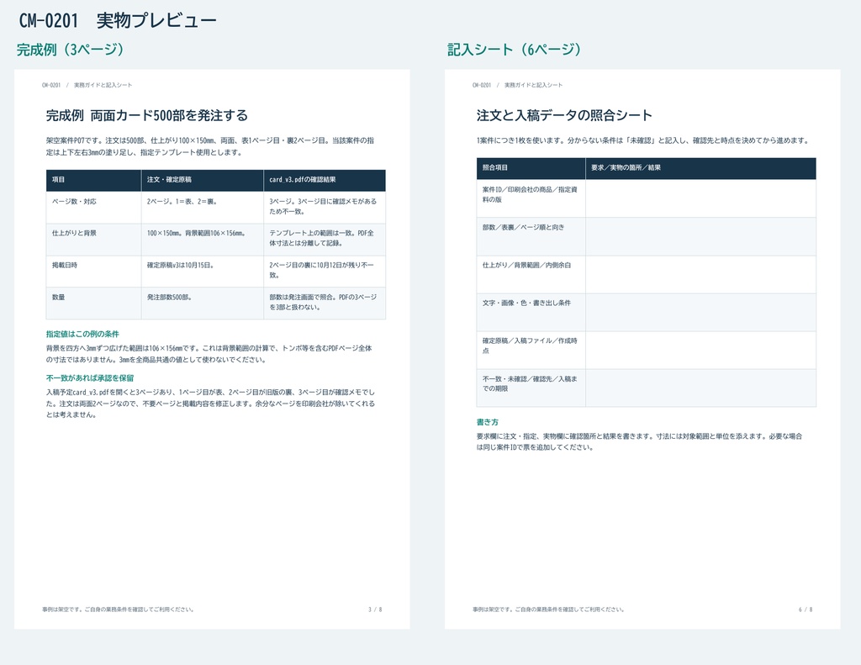Click the subheading '書き方'

[488, 422]
